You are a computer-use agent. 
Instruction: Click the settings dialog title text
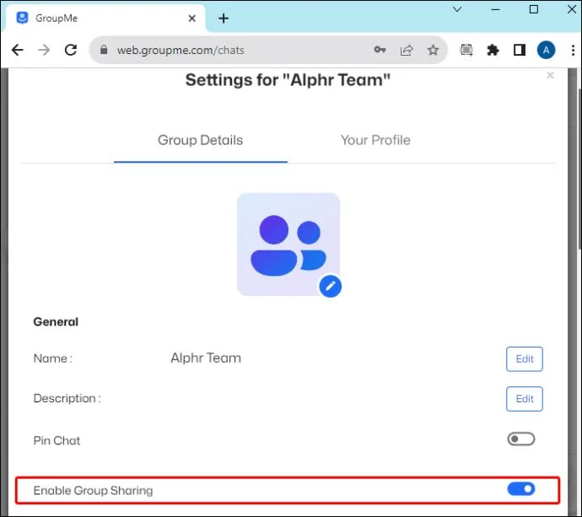pyautogui.click(x=288, y=80)
